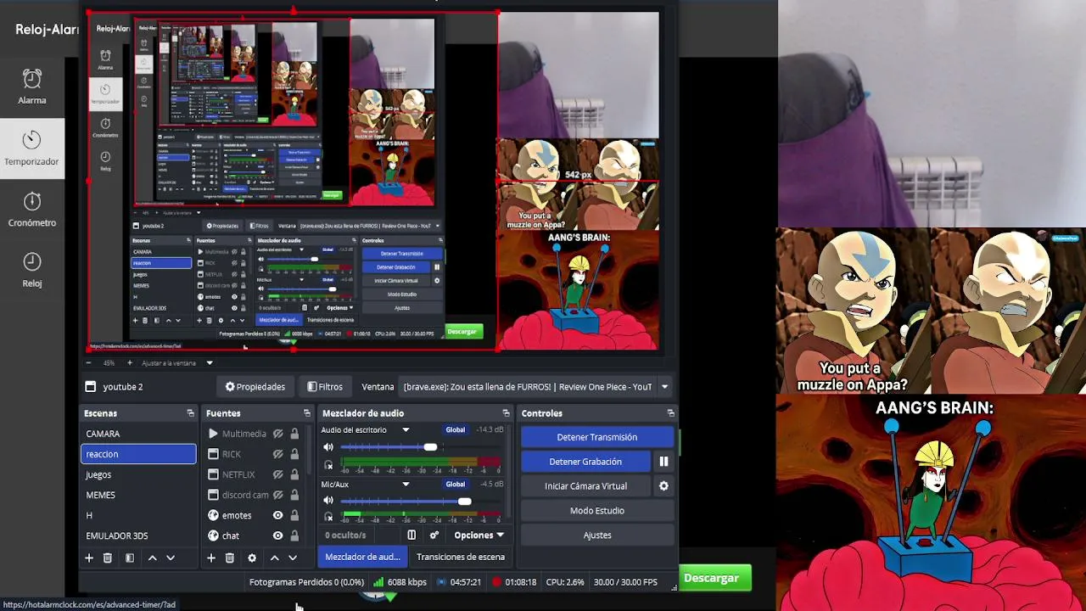Open the Opciones dropdown in audio mixer
Viewport: 1086px width, 611px height.
point(479,535)
